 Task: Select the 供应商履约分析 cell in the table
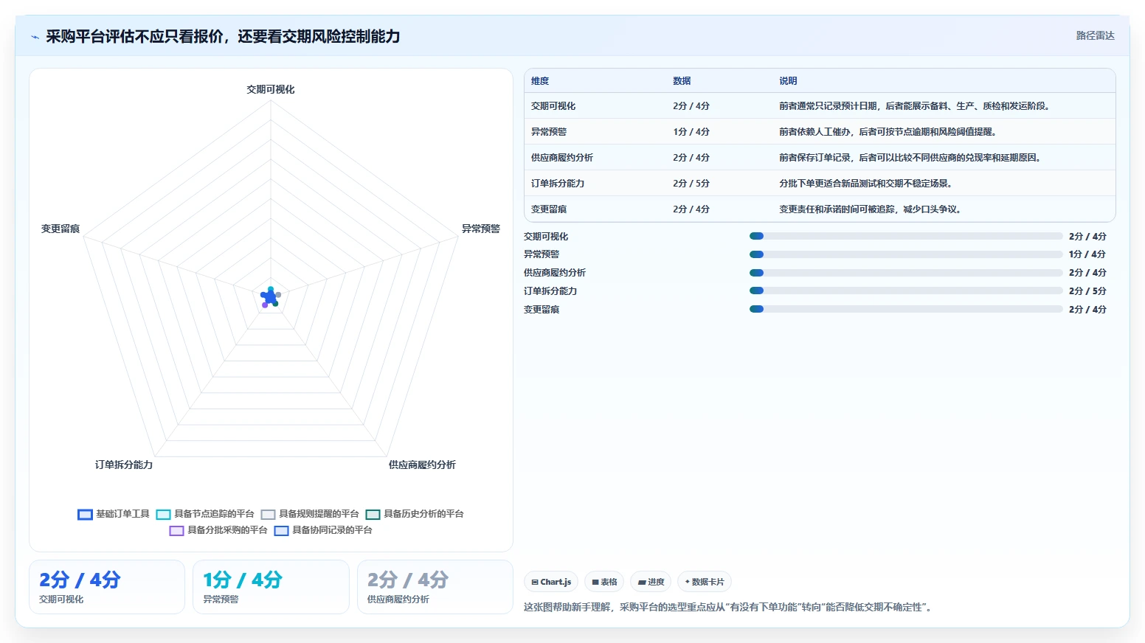tap(562, 158)
